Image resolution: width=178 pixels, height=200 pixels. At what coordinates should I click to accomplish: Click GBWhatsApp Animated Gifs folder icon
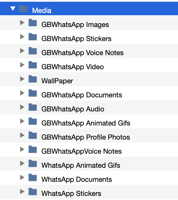33,121
